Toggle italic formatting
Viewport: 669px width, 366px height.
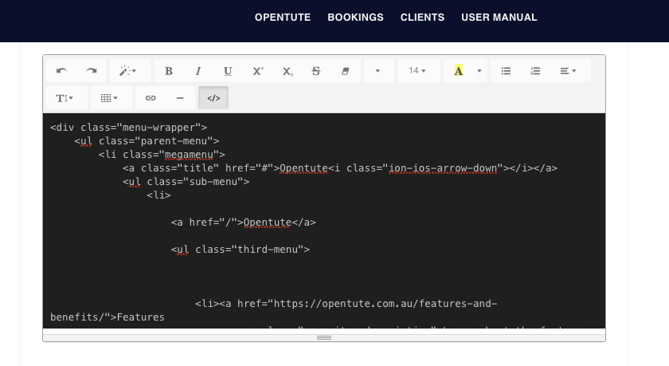point(198,71)
